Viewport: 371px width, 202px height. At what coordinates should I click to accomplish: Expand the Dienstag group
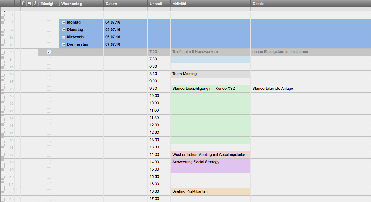[64, 30]
